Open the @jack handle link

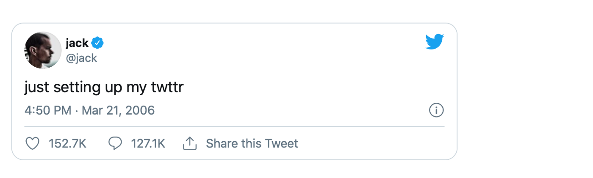(x=81, y=58)
